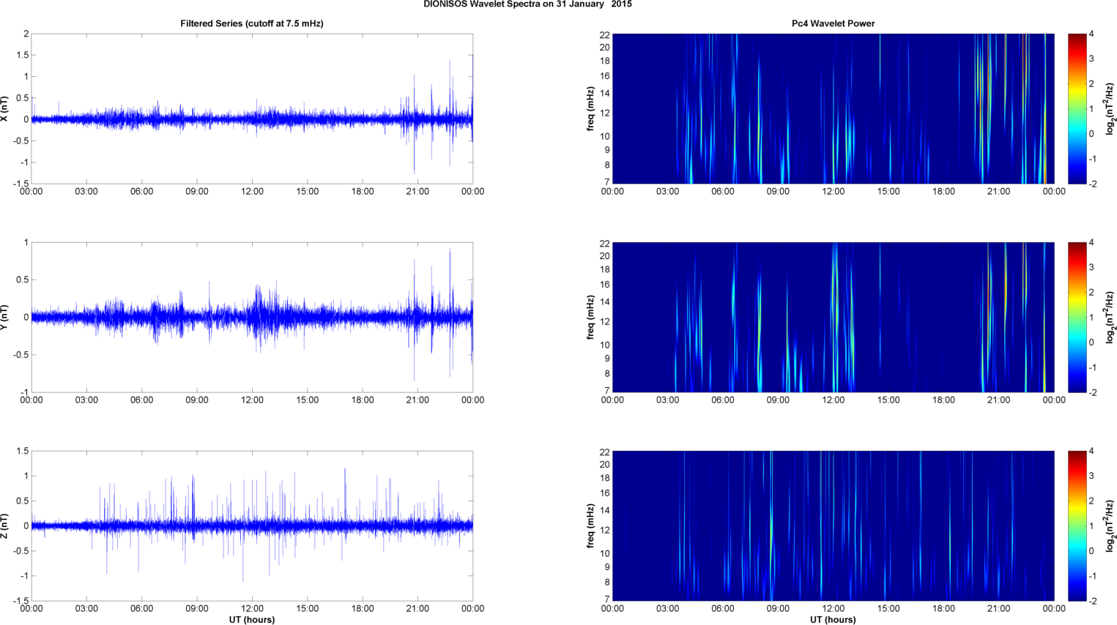Viewport: 1117px width, 625px height.
Task: Click the log2(nT²/Hz) label beside bottom colorbar
Action: pyautogui.click(x=1110, y=525)
